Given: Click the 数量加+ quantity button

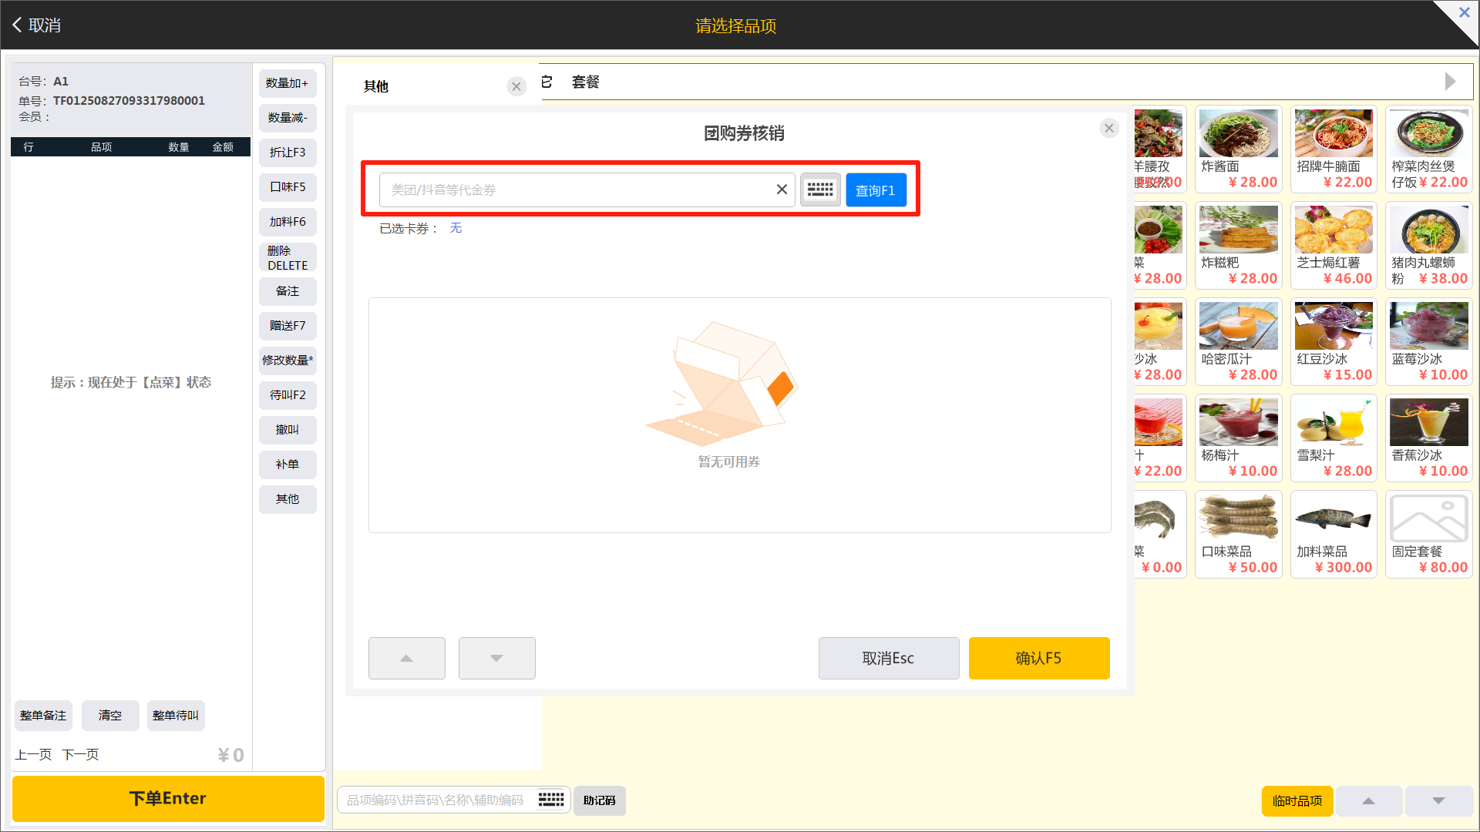Looking at the screenshot, I should coord(287,83).
